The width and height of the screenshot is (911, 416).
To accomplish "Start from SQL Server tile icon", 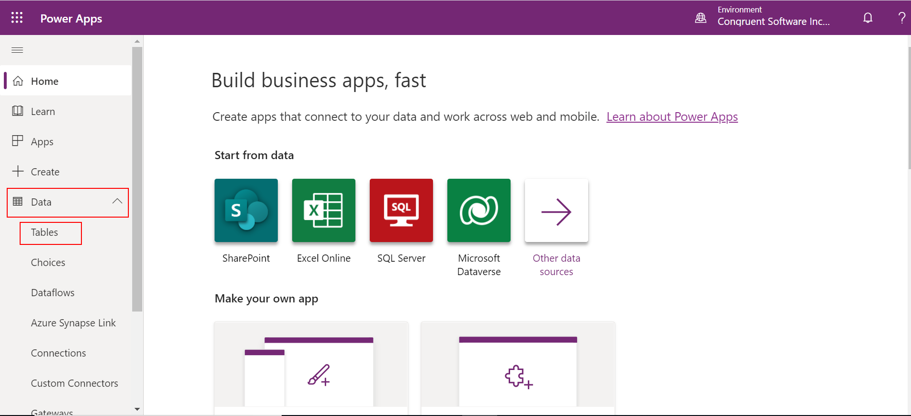I will click(401, 210).
